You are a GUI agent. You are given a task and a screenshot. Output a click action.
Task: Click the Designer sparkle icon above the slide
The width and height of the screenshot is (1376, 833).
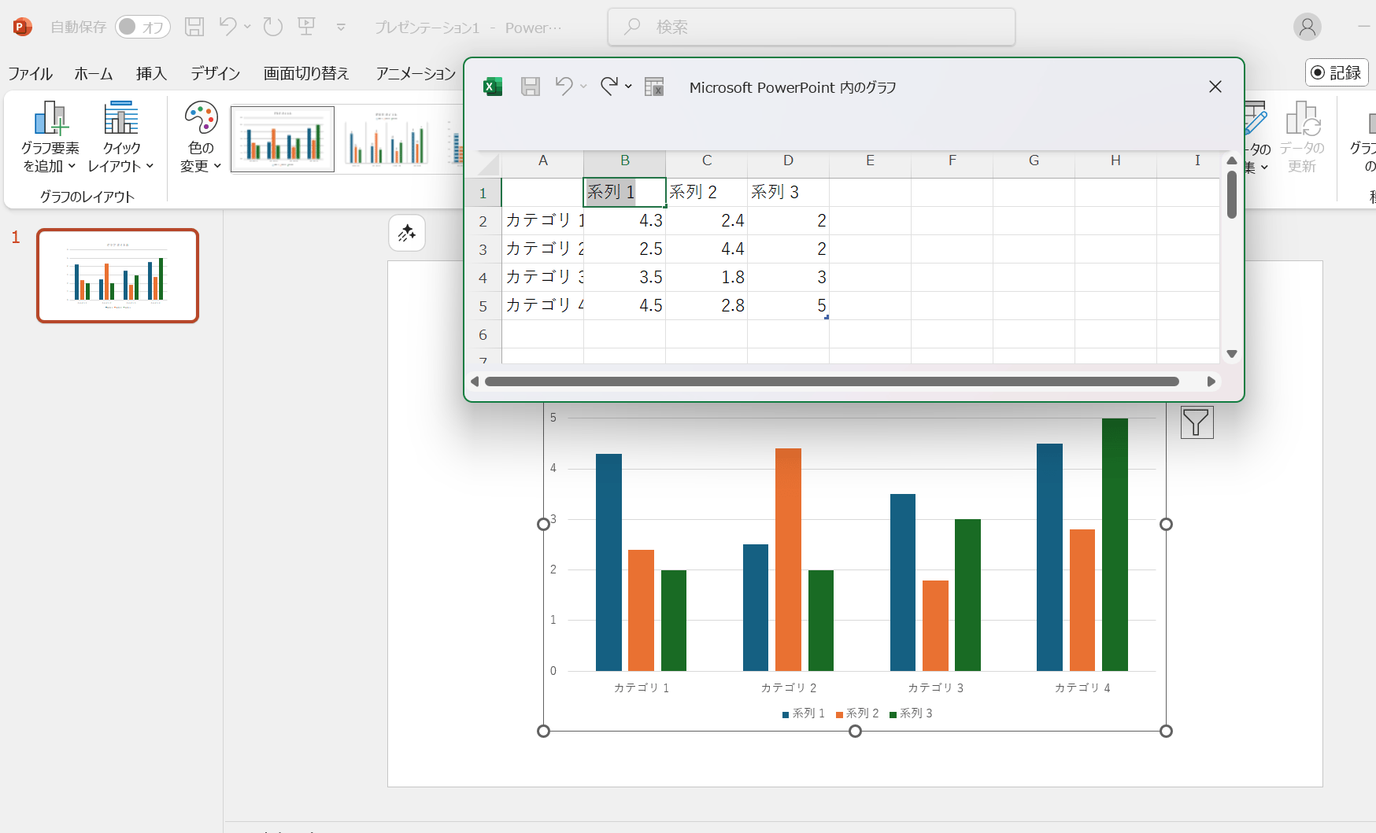[407, 234]
